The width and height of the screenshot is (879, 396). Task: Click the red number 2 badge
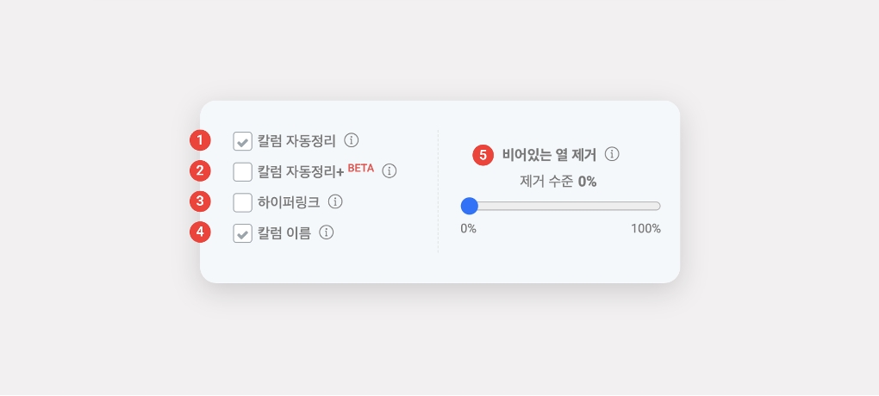point(200,170)
